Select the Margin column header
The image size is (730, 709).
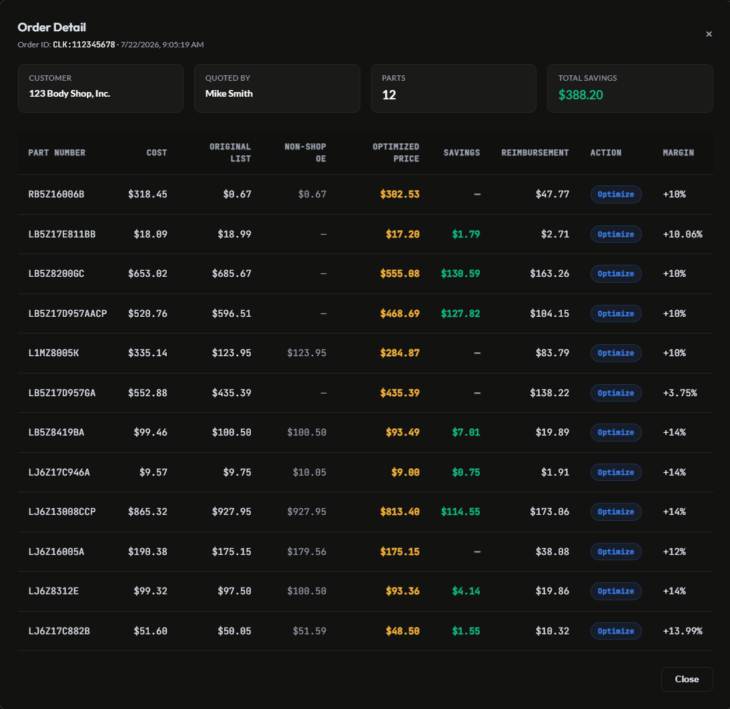click(x=679, y=153)
